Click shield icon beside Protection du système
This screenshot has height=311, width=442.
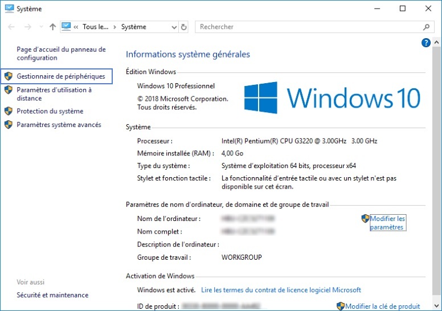(x=9, y=111)
